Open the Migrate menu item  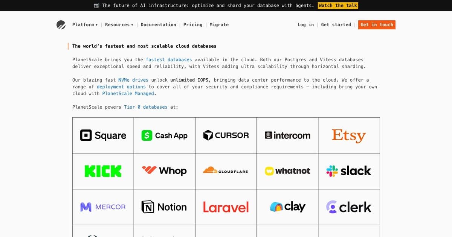[219, 25]
